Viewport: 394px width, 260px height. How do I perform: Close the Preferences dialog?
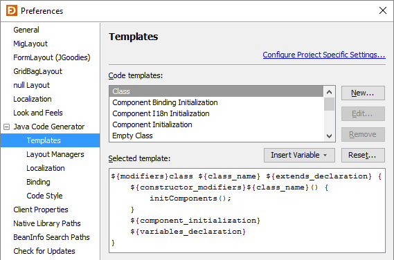383,10
